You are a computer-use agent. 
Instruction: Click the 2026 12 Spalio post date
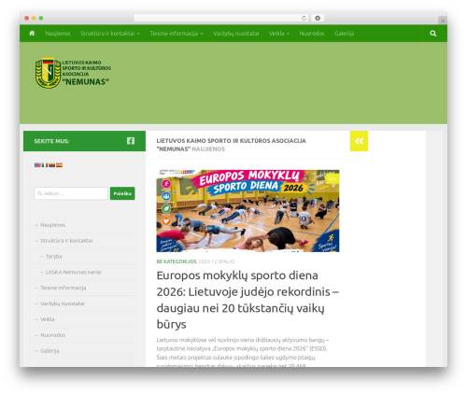click(217, 261)
